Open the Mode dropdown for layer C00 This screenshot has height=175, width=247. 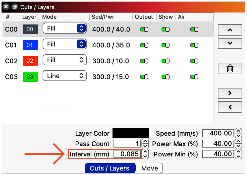65,28
